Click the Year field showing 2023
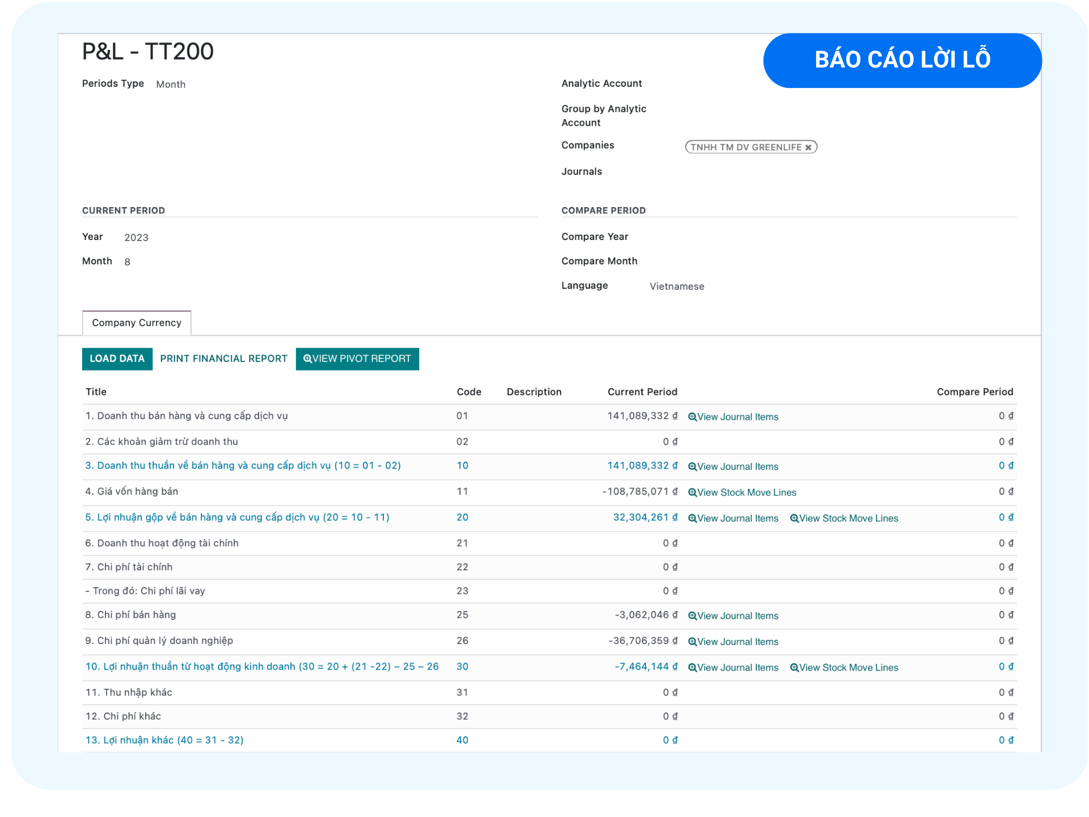 pyautogui.click(x=136, y=238)
